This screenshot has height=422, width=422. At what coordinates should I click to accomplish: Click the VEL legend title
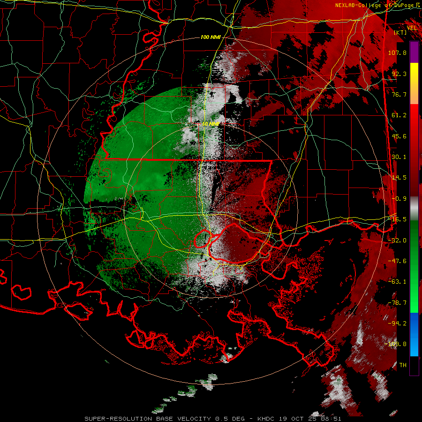(412, 28)
